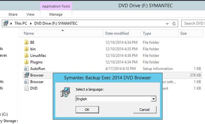
Task: Refresh the DVD Drive folder view
Action: tap(174, 24)
